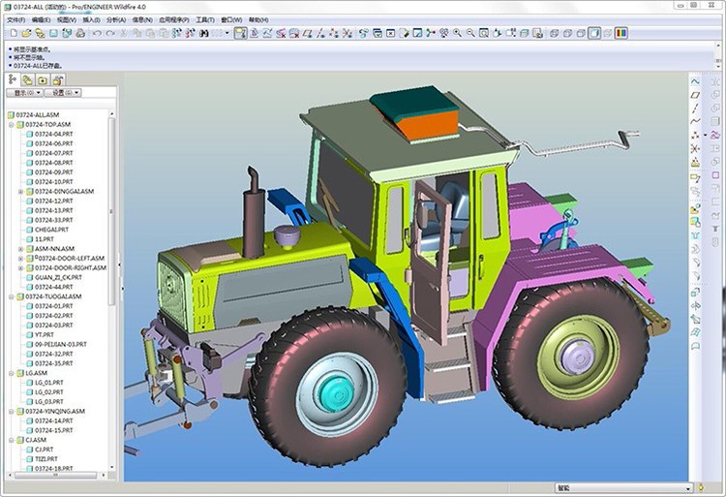Open the 设置 dropdown in model tree
The height and width of the screenshot is (497, 726).
pos(65,93)
